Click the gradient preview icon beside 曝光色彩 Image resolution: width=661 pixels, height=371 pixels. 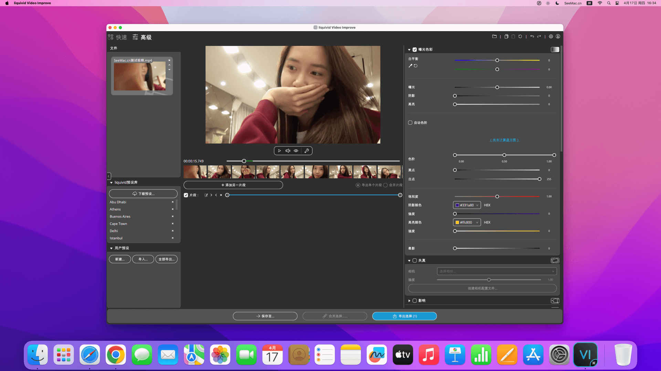(x=555, y=49)
